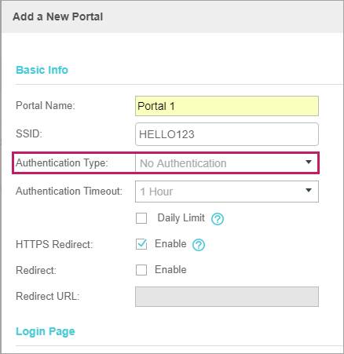
Task: Select the greyed-out Redirect URL field
Action: [x=227, y=297]
